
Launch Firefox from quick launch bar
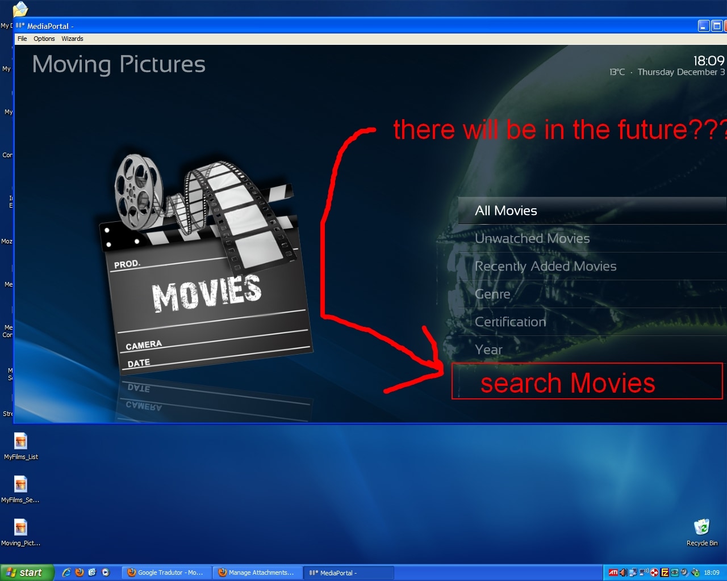(x=80, y=572)
